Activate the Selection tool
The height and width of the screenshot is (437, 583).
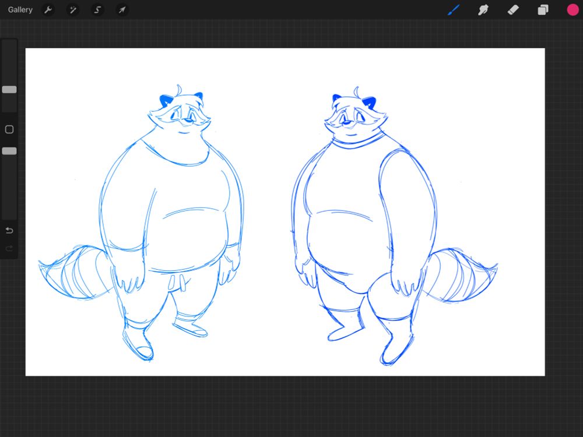pyautogui.click(x=97, y=10)
